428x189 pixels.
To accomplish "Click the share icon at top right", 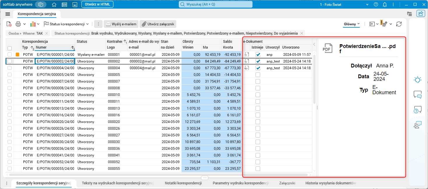I will click(421, 14).
